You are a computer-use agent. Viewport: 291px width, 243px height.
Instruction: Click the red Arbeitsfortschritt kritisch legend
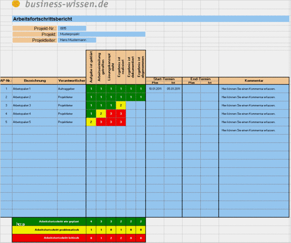pyautogui.click(x=49, y=238)
